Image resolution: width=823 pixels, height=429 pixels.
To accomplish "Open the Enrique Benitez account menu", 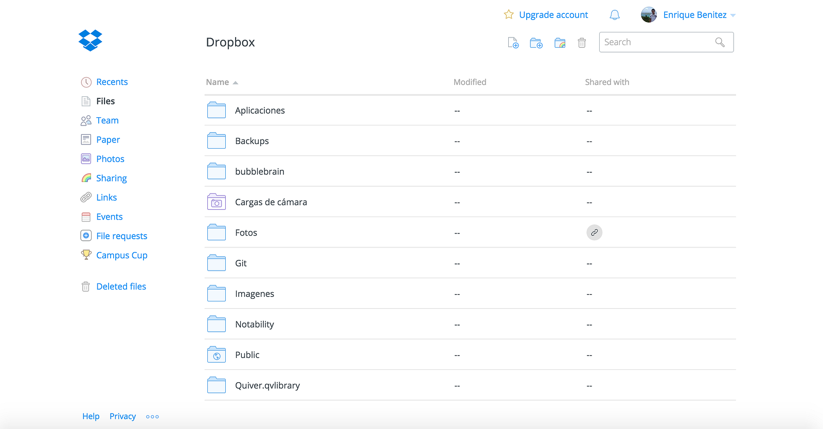I will click(x=695, y=15).
